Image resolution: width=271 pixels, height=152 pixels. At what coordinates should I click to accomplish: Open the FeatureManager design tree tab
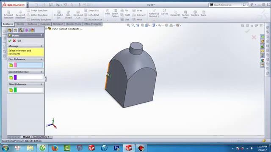pyautogui.click(x=10, y=30)
